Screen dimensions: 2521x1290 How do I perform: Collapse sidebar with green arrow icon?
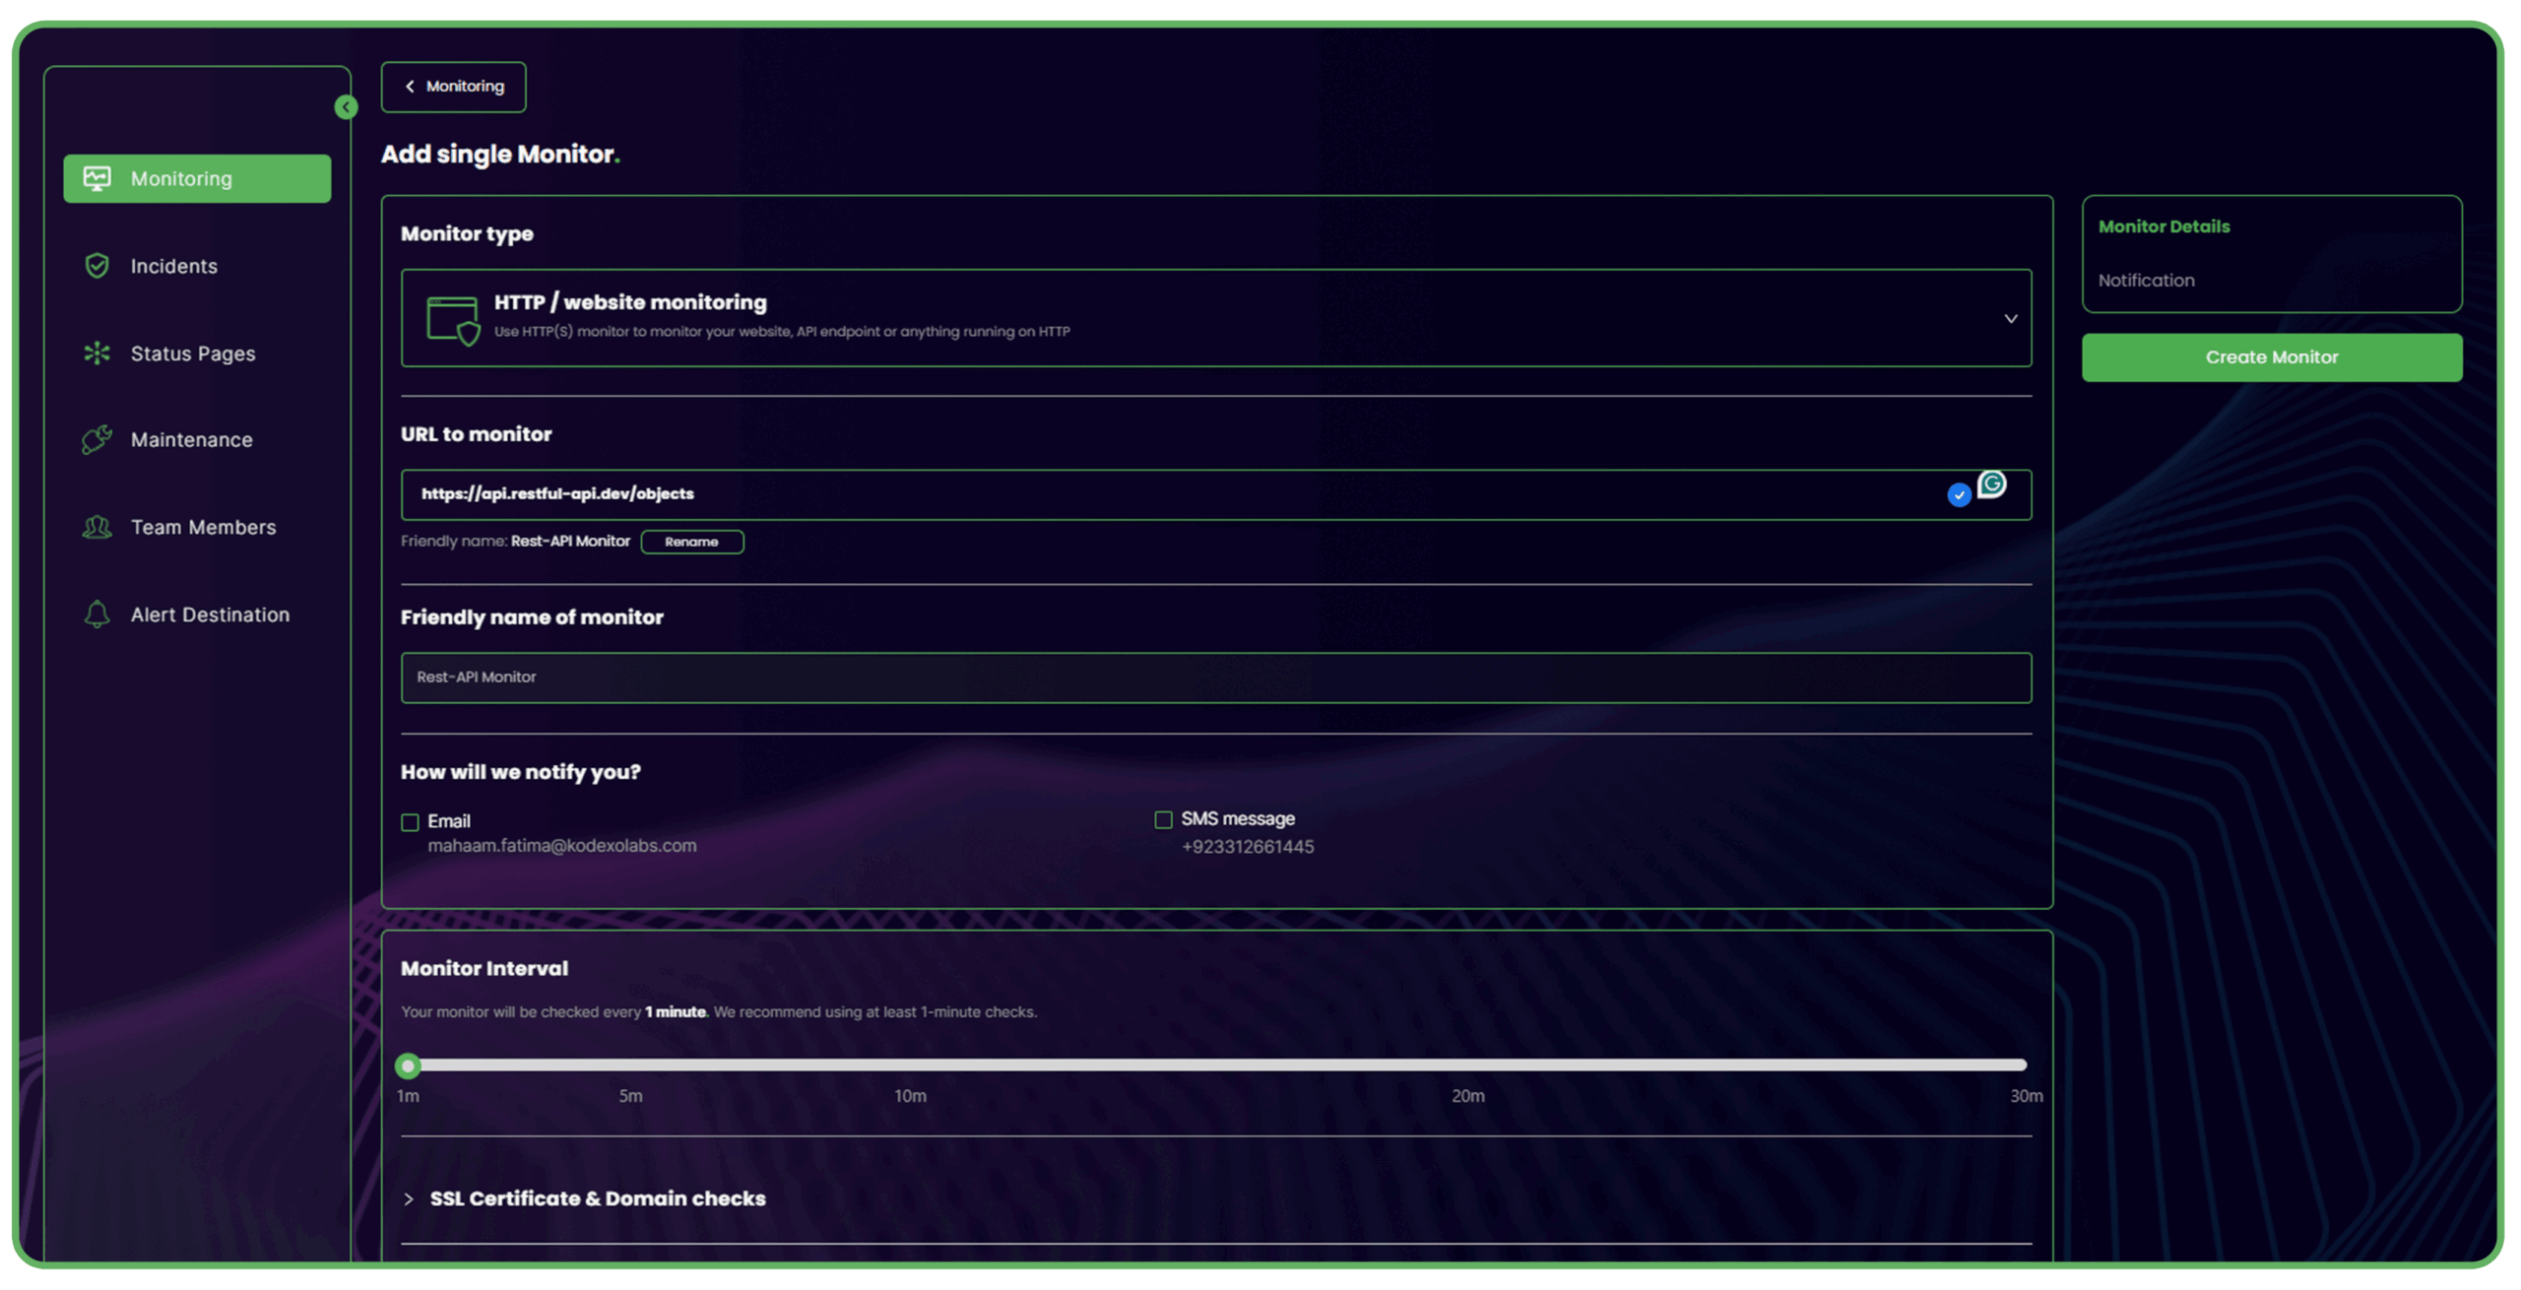pos(346,106)
